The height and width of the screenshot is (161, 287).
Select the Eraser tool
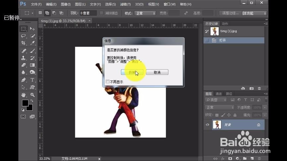24,65
